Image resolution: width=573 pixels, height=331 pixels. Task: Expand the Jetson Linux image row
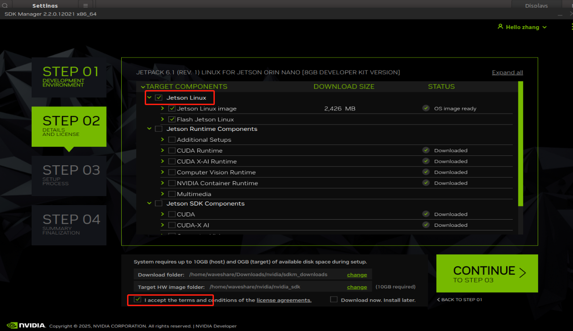162,108
